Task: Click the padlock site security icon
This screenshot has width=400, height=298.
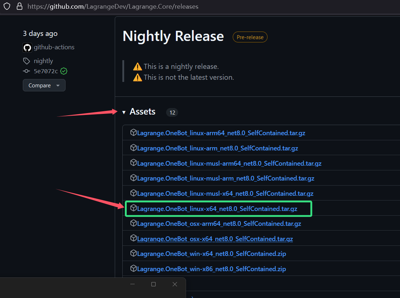Action: pyautogui.click(x=20, y=7)
